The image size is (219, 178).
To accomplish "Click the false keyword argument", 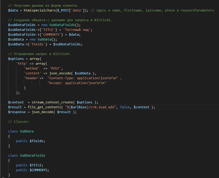I will pyautogui.click(x=125, y=107).
